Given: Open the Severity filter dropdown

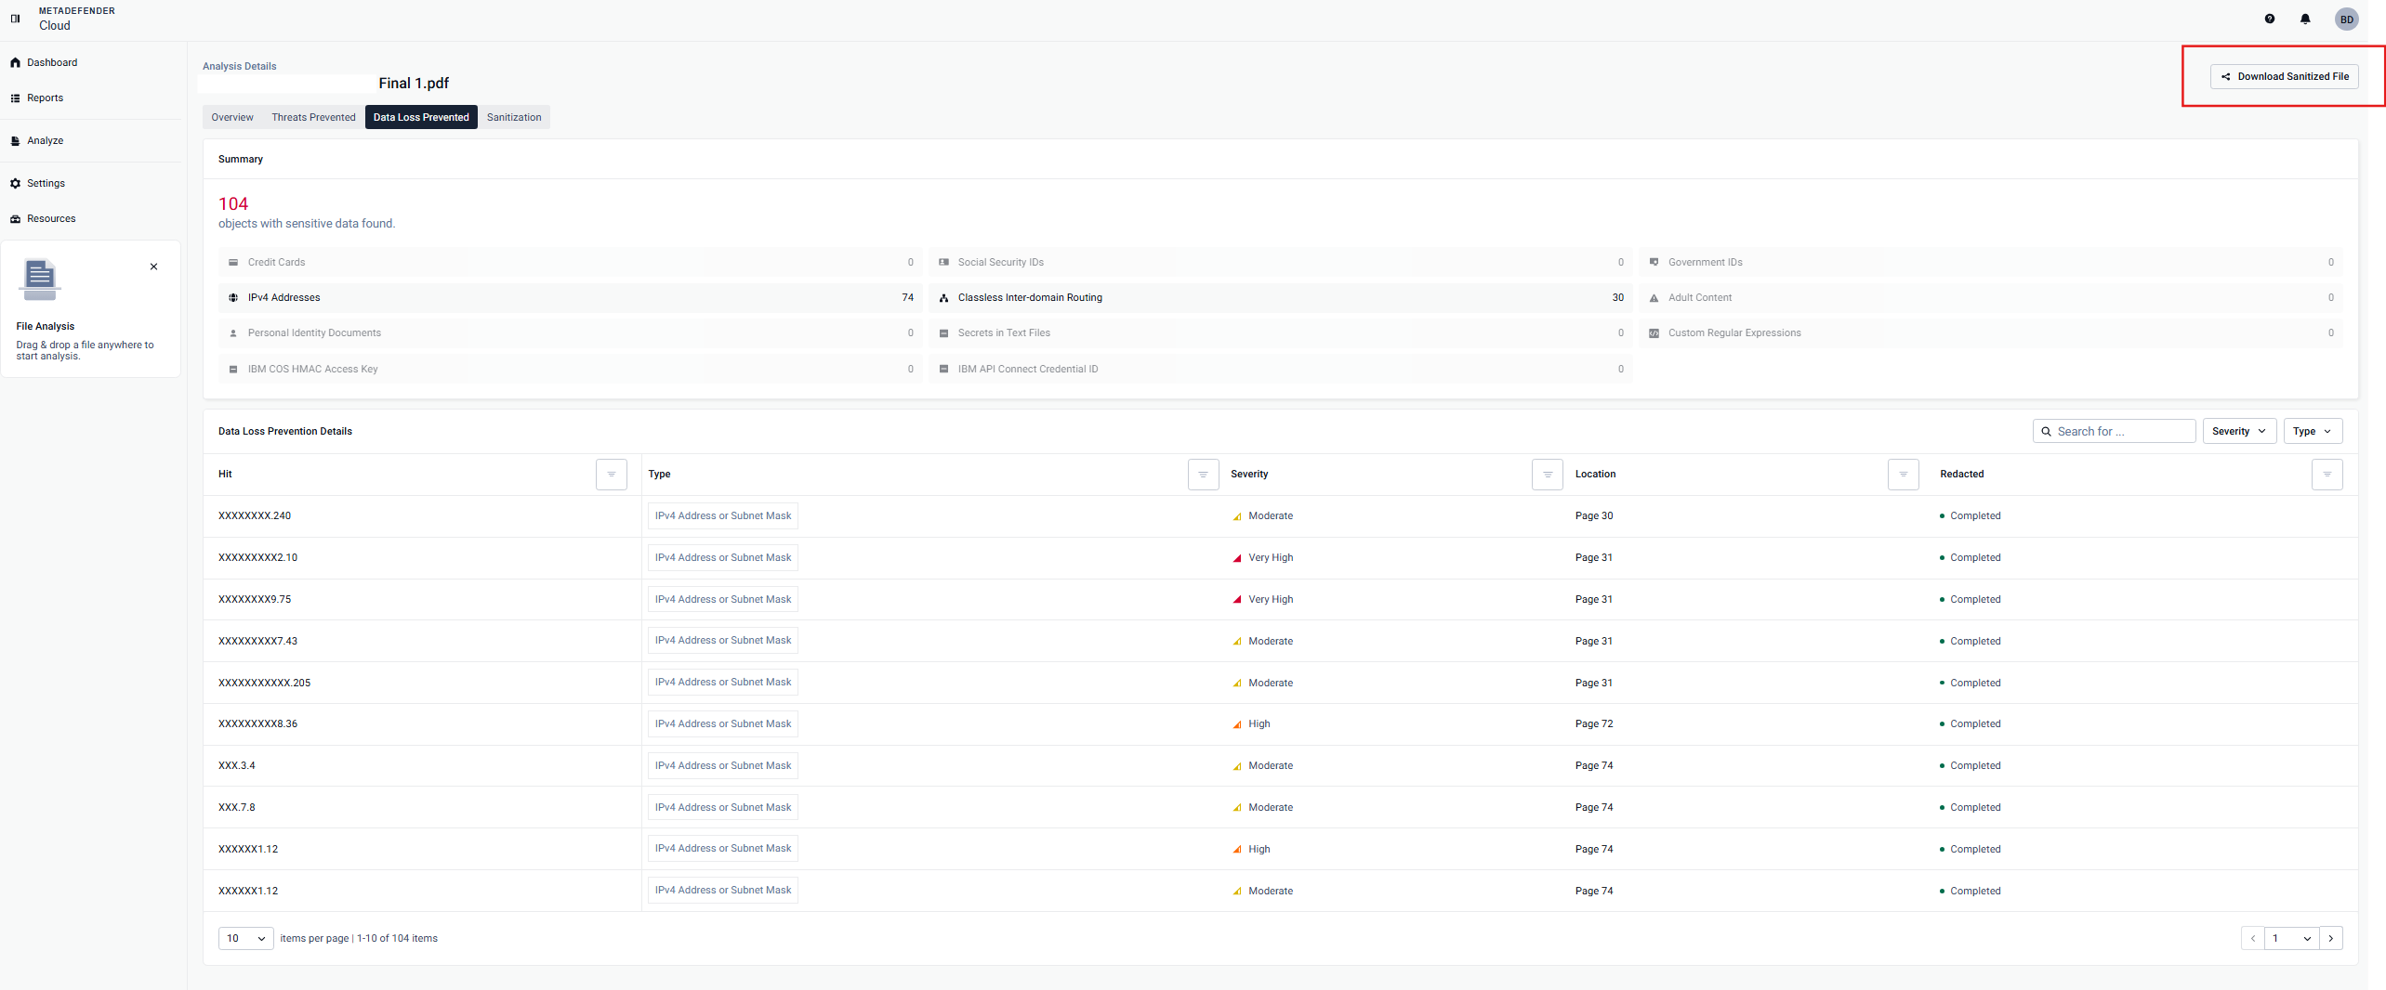Looking at the screenshot, I should pos(2238,431).
